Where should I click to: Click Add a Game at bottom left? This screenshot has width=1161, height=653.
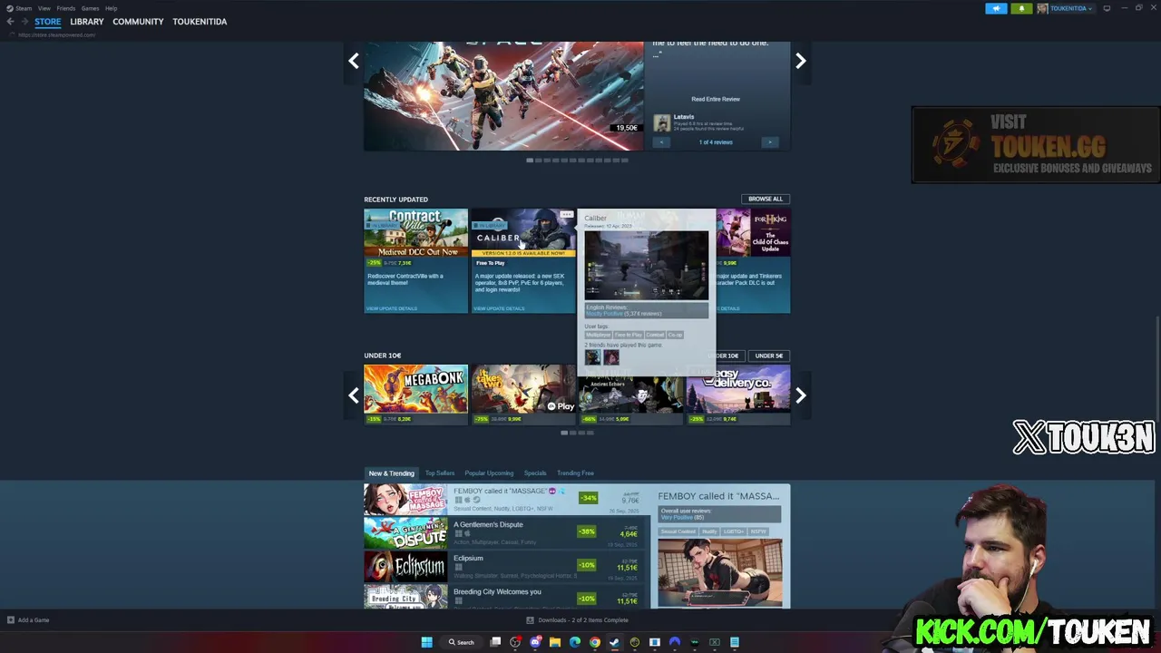pos(28,620)
